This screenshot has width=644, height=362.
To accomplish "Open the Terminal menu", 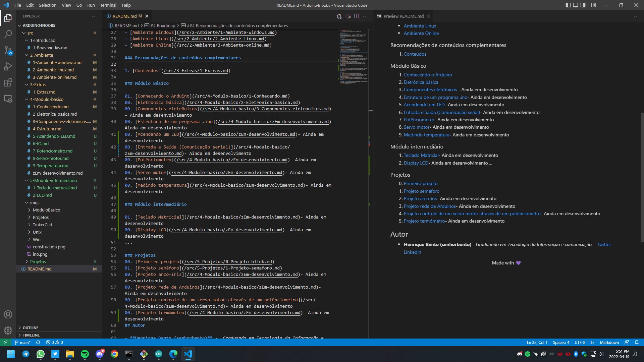I will coord(108,5).
